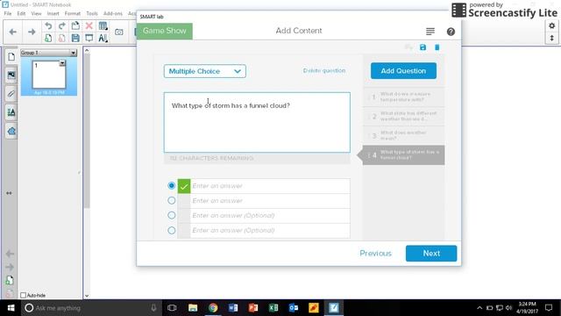Click the Redo icon in Notebook toolbar
The width and height of the screenshot is (561, 316).
point(62,25)
